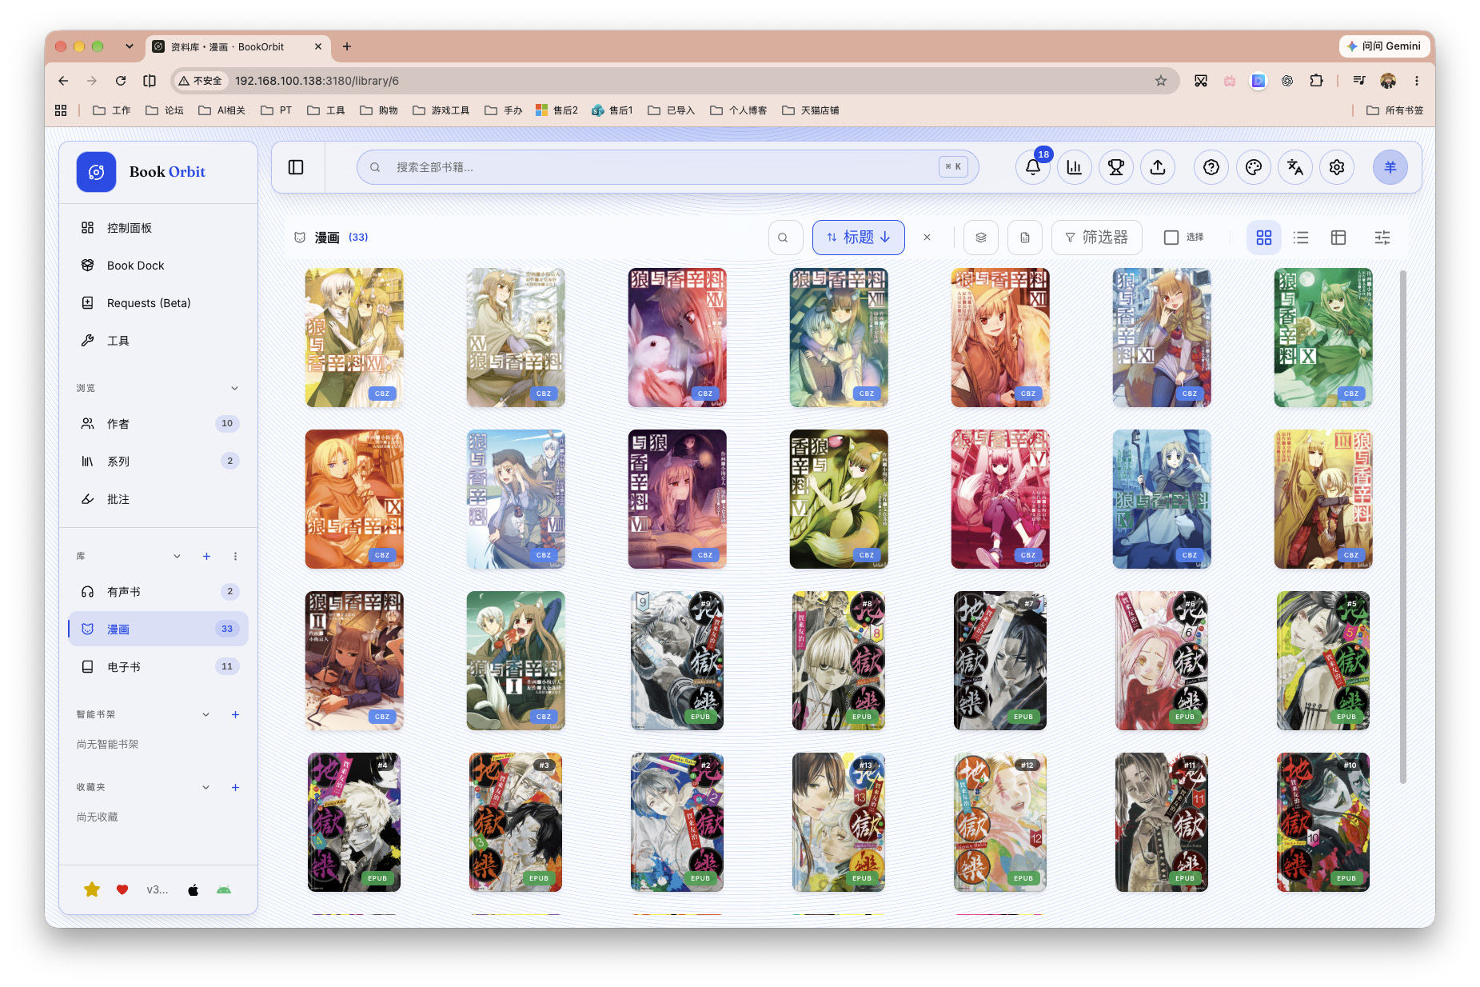Viewport: 1480px width, 987px height.
Task: Collapse the 库 library section chevron
Action: 177,556
